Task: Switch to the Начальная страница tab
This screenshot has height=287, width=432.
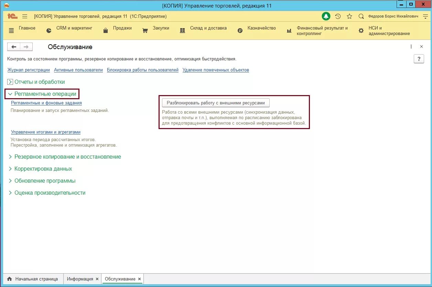Action: (33, 279)
